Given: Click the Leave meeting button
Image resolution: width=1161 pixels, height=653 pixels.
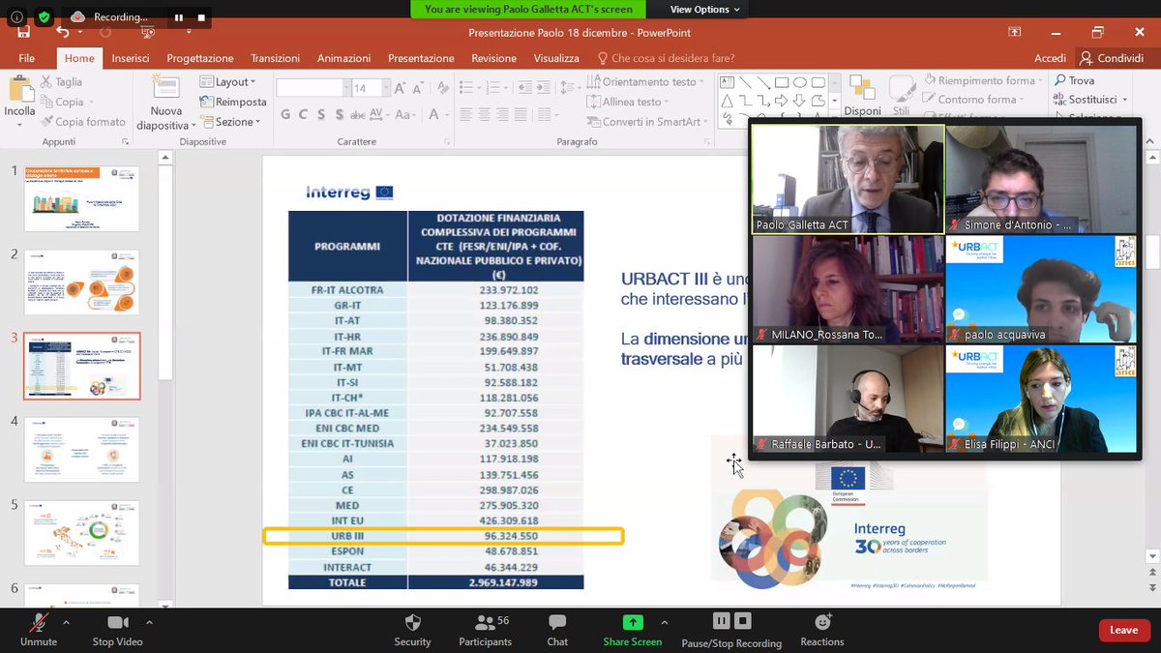Looking at the screenshot, I should (1123, 629).
